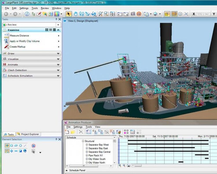Open the color table grid icon in toolbar

point(57,14)
